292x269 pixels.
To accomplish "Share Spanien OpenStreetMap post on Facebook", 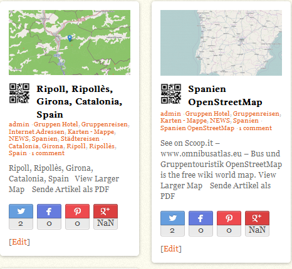I will [201, 218].
